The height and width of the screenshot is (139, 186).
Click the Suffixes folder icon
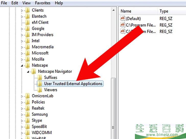[x=40, y=77]
